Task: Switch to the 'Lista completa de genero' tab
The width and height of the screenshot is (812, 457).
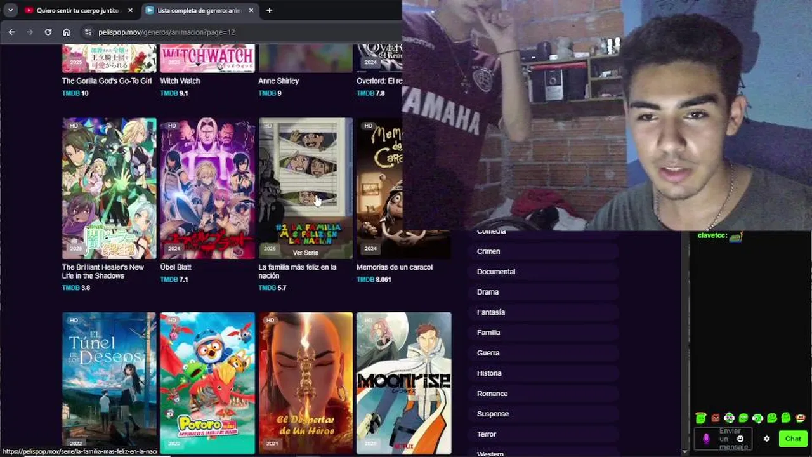Action: click(x=199, y=10)
